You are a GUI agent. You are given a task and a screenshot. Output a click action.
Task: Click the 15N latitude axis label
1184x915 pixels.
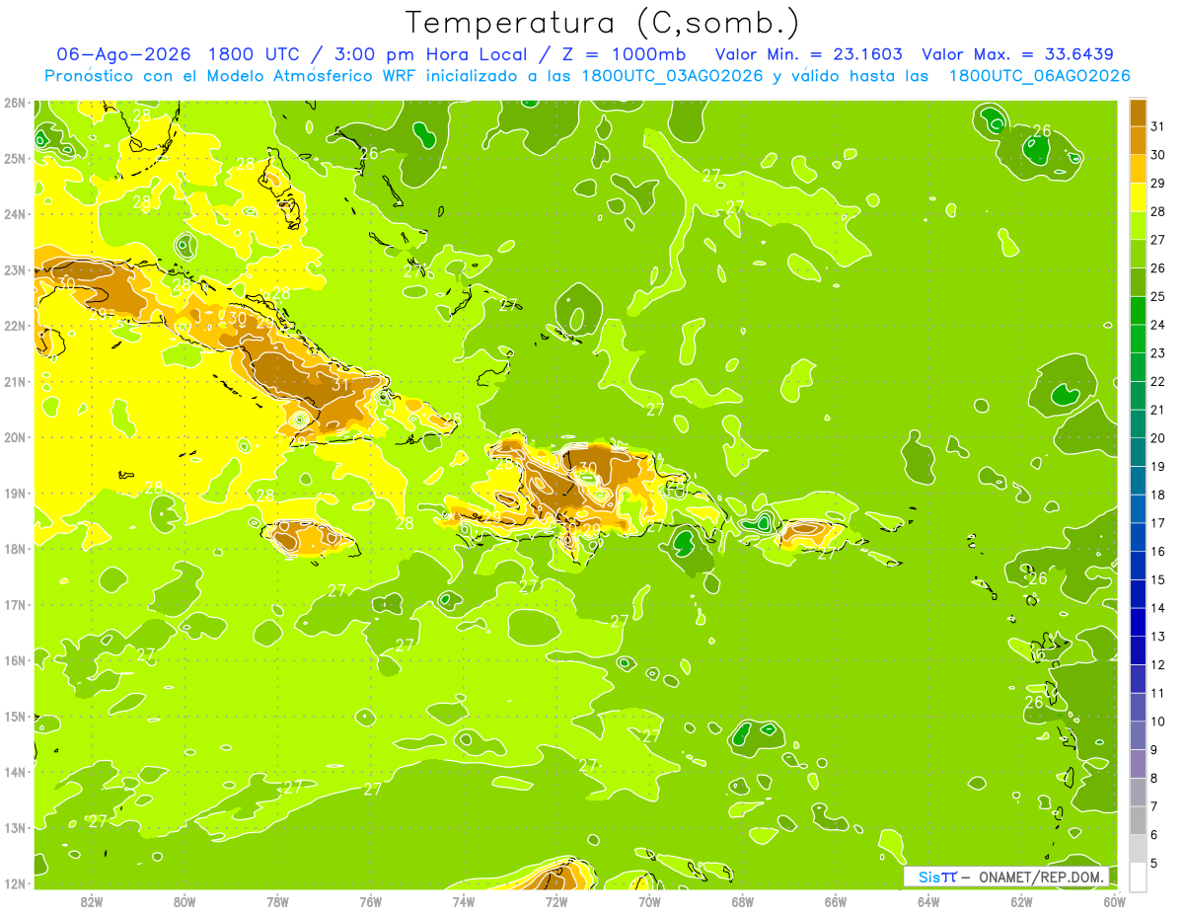14,716
